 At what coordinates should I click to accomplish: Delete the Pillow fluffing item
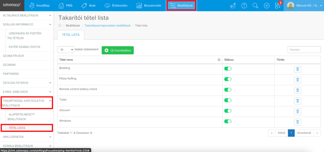coord(298,80)
